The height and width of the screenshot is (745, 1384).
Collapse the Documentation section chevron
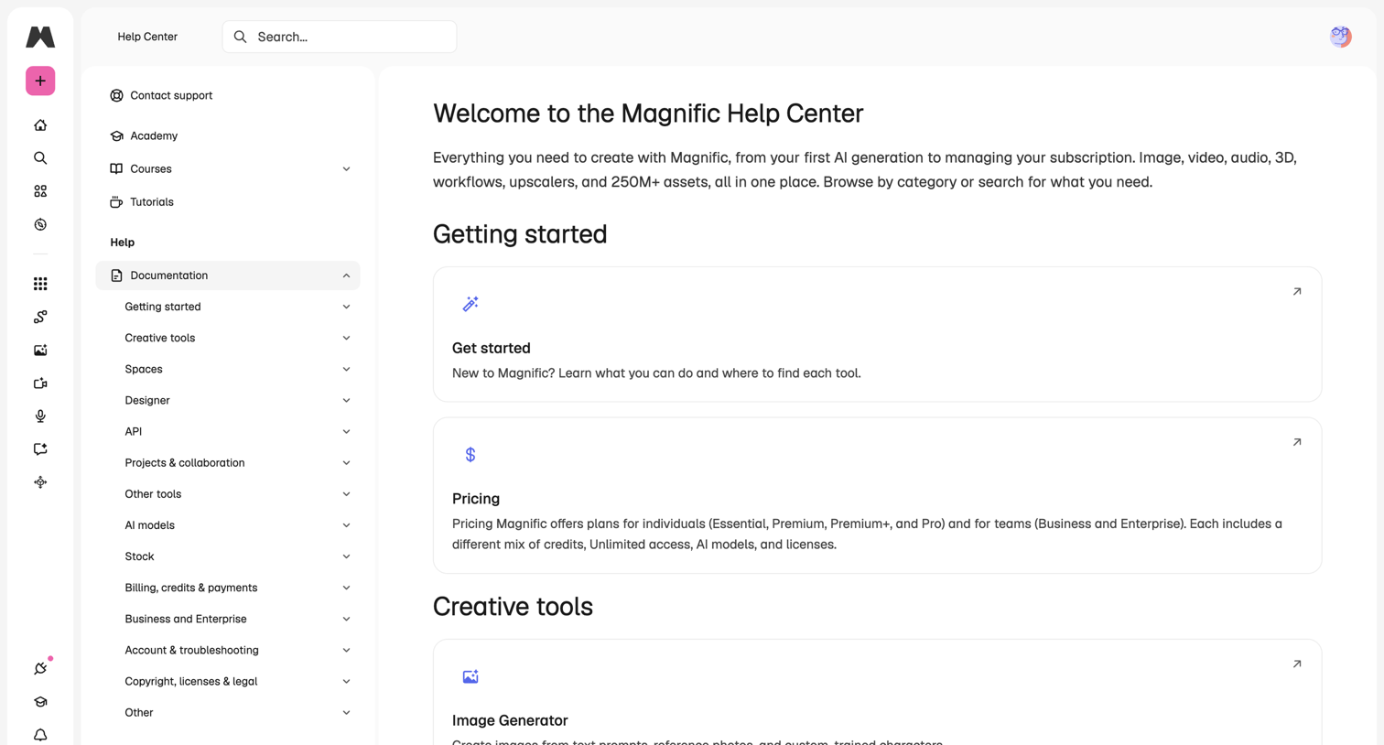(x=346, y=275)
